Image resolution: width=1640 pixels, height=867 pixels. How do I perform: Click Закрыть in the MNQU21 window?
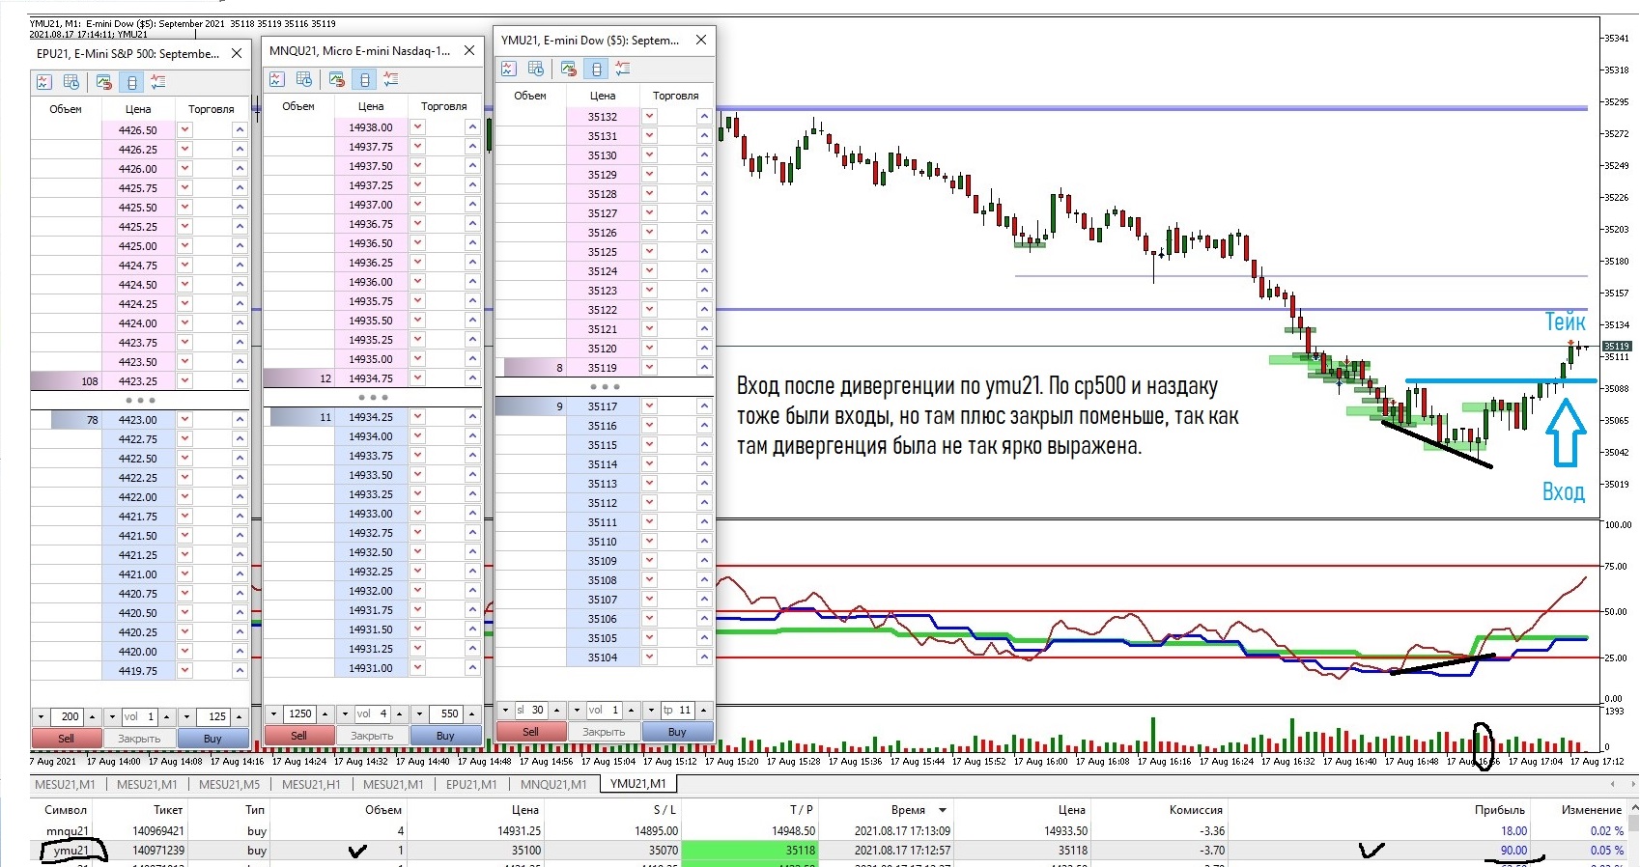tap(372, 736)
